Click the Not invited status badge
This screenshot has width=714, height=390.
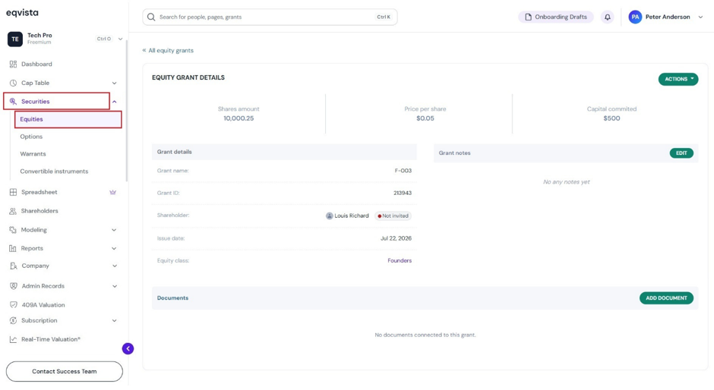[x=393, y=215]
